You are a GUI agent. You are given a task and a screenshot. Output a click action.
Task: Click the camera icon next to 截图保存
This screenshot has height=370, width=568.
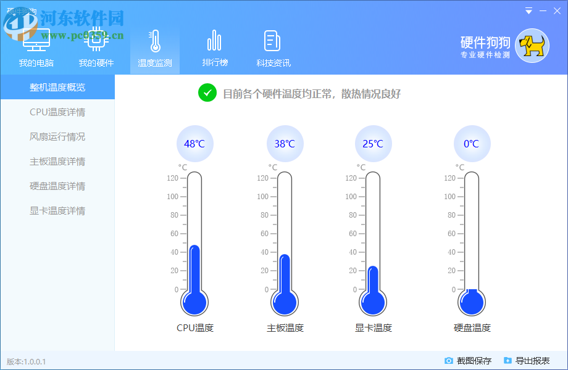point(449,360)
